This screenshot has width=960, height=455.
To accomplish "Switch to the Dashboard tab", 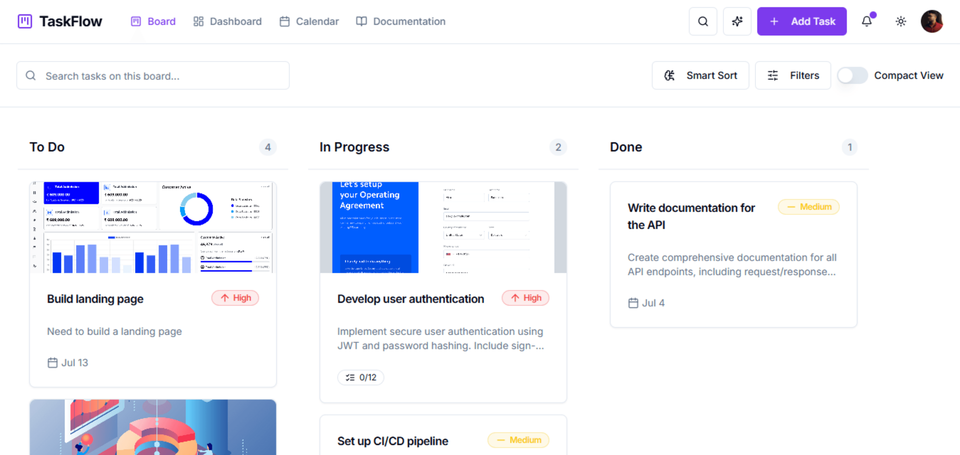I will pyautogui.click(x=227, y=21).
